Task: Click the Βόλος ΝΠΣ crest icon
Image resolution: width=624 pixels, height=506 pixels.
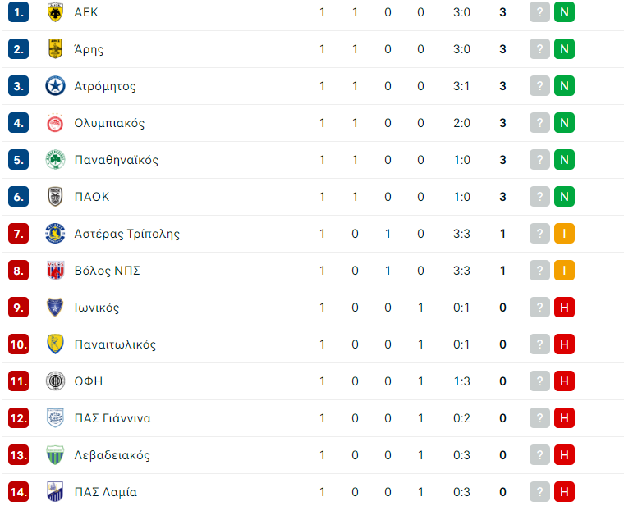Action: coord(55,271)
